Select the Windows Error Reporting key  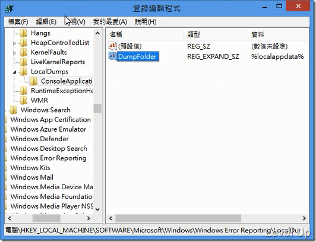click(48, 158)
